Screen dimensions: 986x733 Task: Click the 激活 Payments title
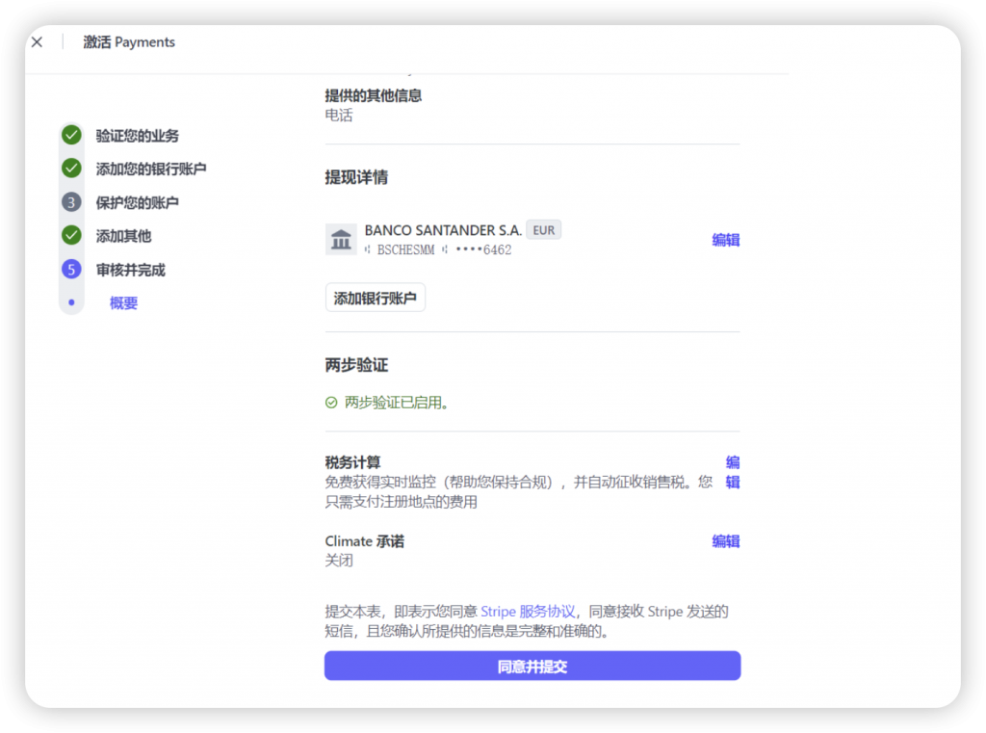pos(129,42)
